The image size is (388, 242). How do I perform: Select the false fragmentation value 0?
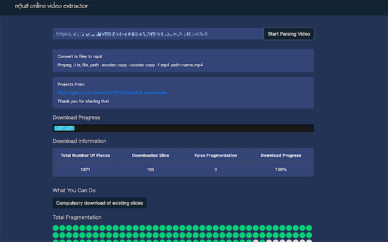click(x=216, y=169)
